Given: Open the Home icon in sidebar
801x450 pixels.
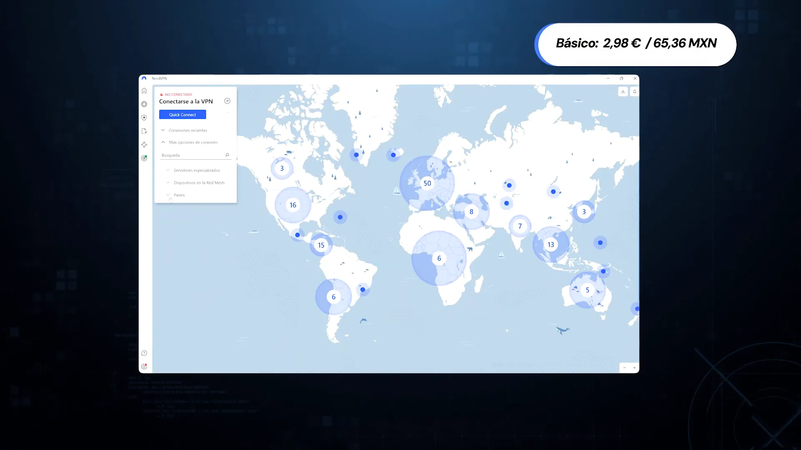Looking at the screenshot, I should coord(144,91).
